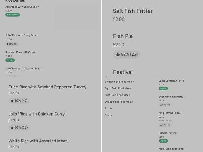This screenshot has width=203, height=152.
Task: Click the thumbs-up rating on Fish Pie
Action: [127, 54]
